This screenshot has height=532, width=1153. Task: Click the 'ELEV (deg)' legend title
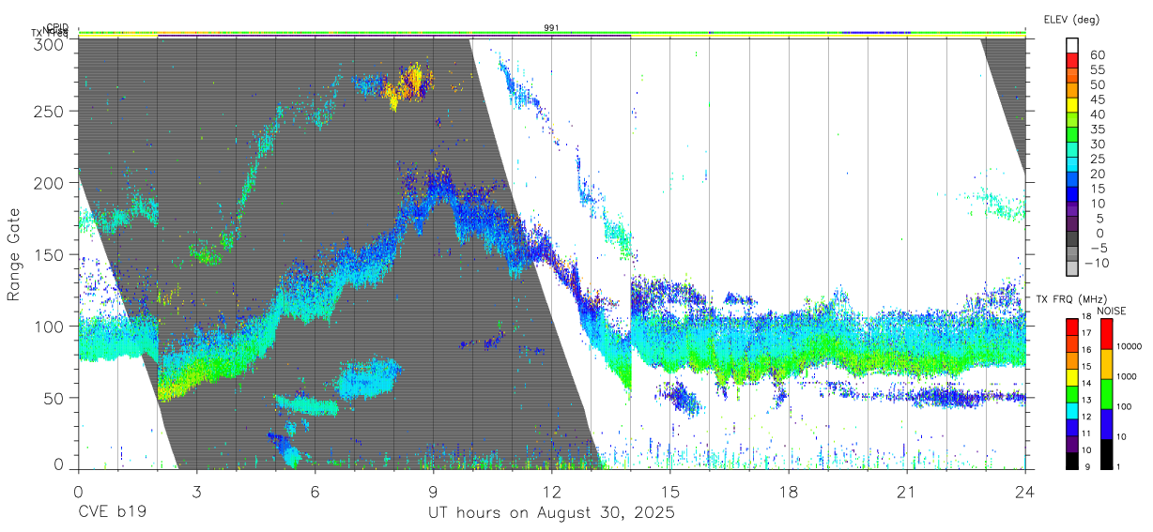[x=1071, y=19]
